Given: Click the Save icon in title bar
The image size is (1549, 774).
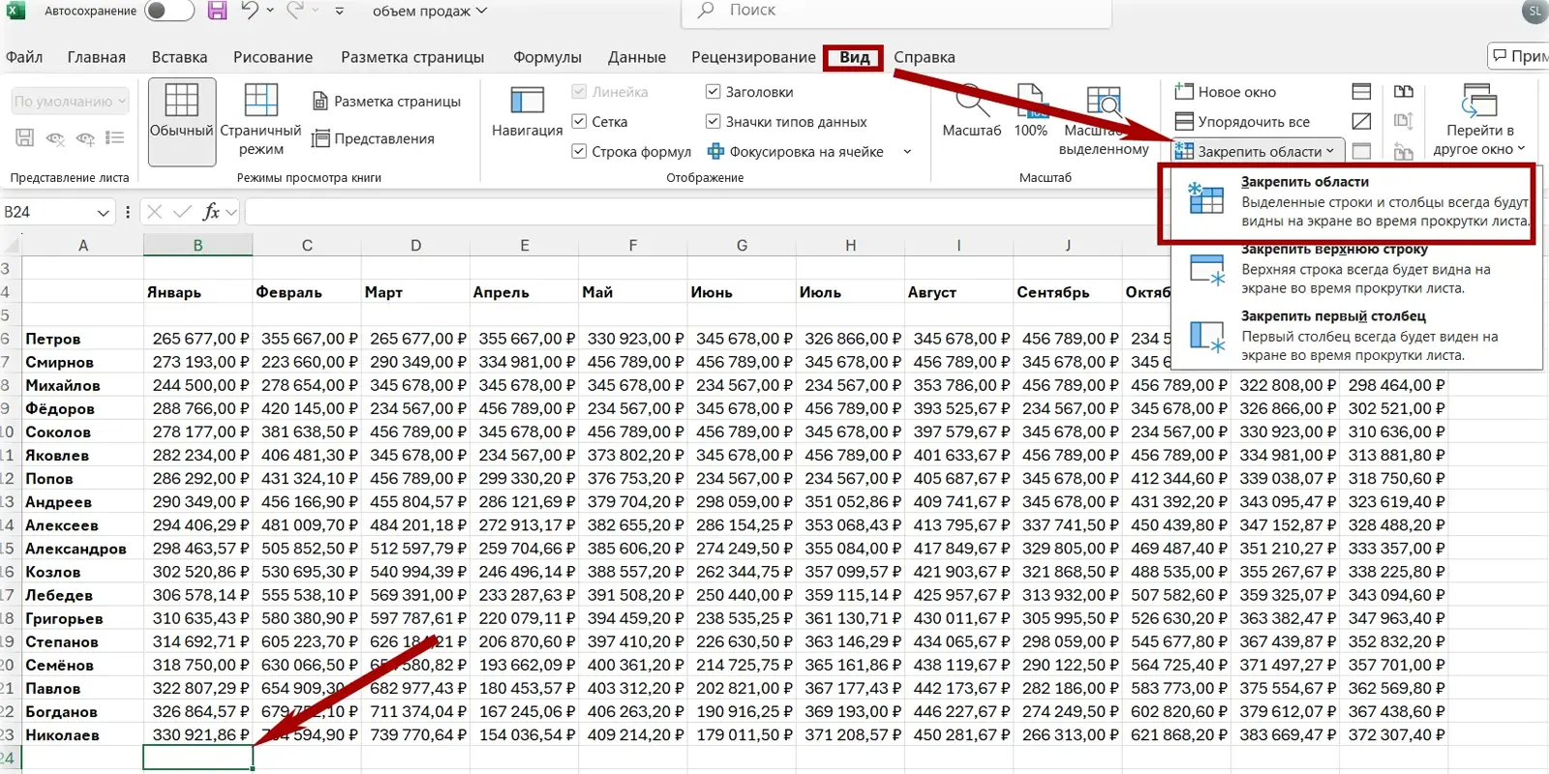Looking at the screenshot, I should (218, 12).
